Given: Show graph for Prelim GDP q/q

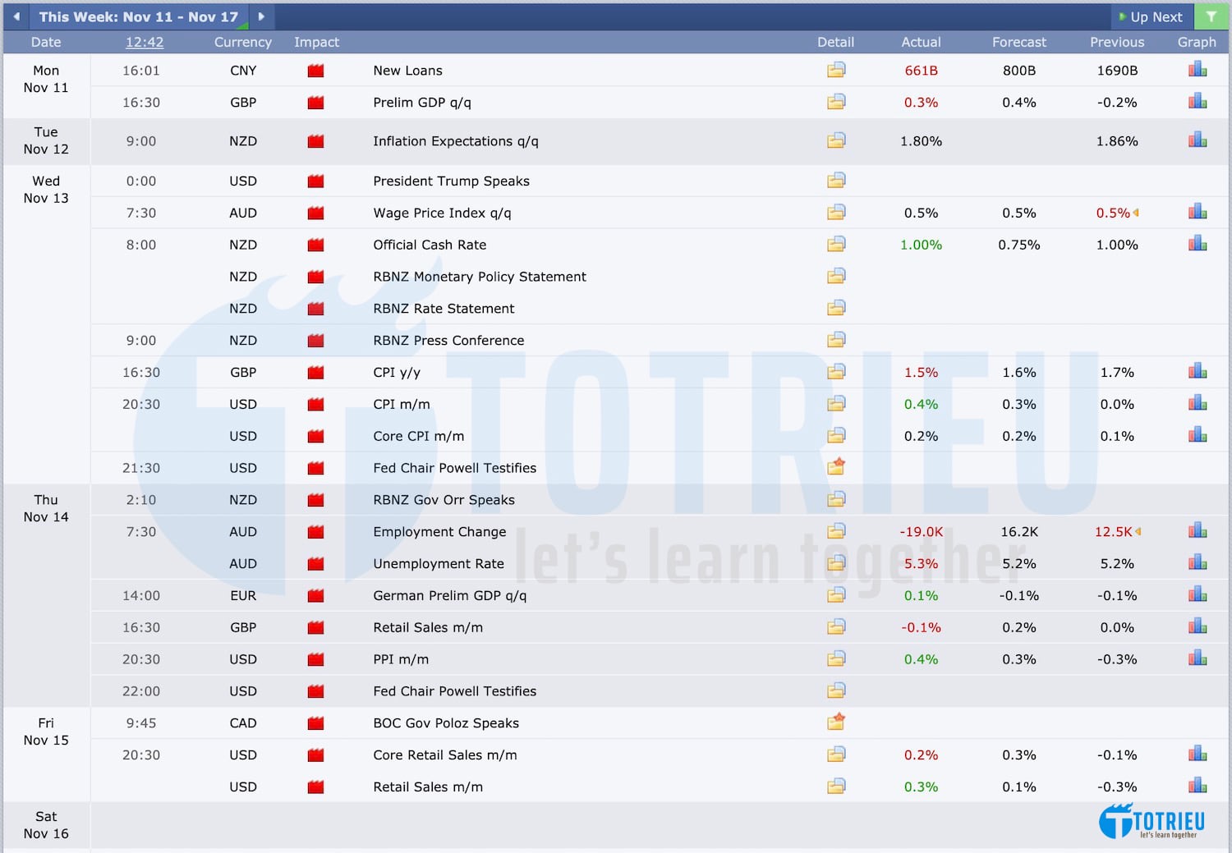Looking at the screenshot, I should 1198,101.
